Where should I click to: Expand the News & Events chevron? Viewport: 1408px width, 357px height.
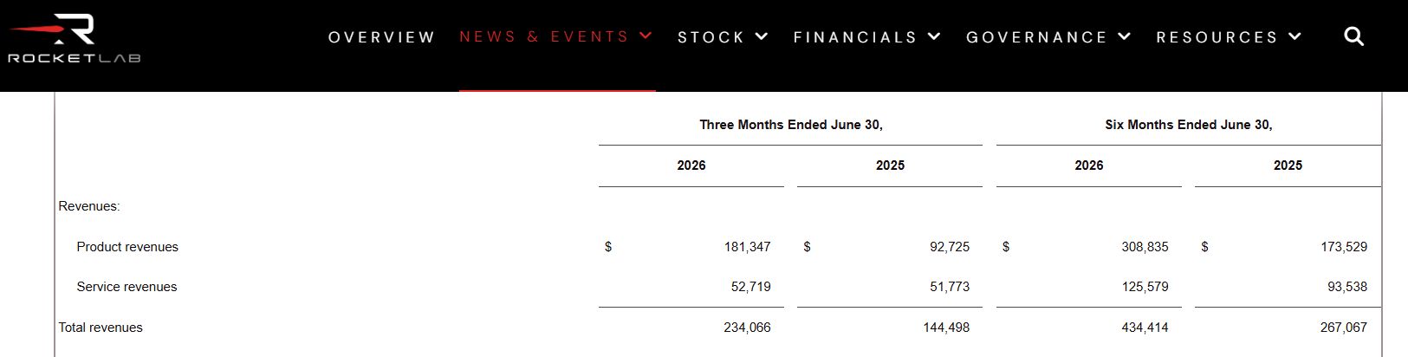(x=646, y=36)
